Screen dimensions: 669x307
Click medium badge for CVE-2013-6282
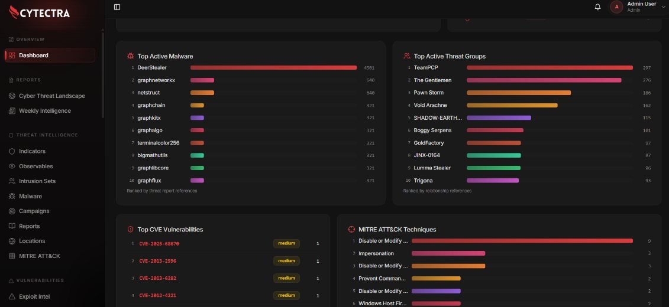click(x=287, y=278)
